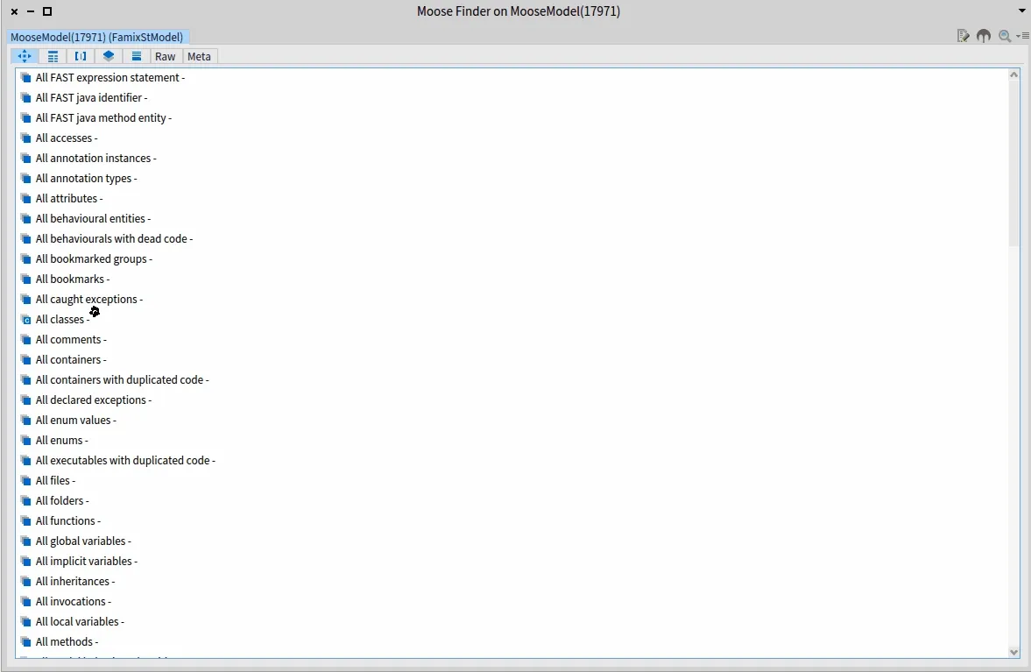Viewport: 1031px width, 672px height.
Task: Click the class icon beside All classes
Action: (25, 320)
